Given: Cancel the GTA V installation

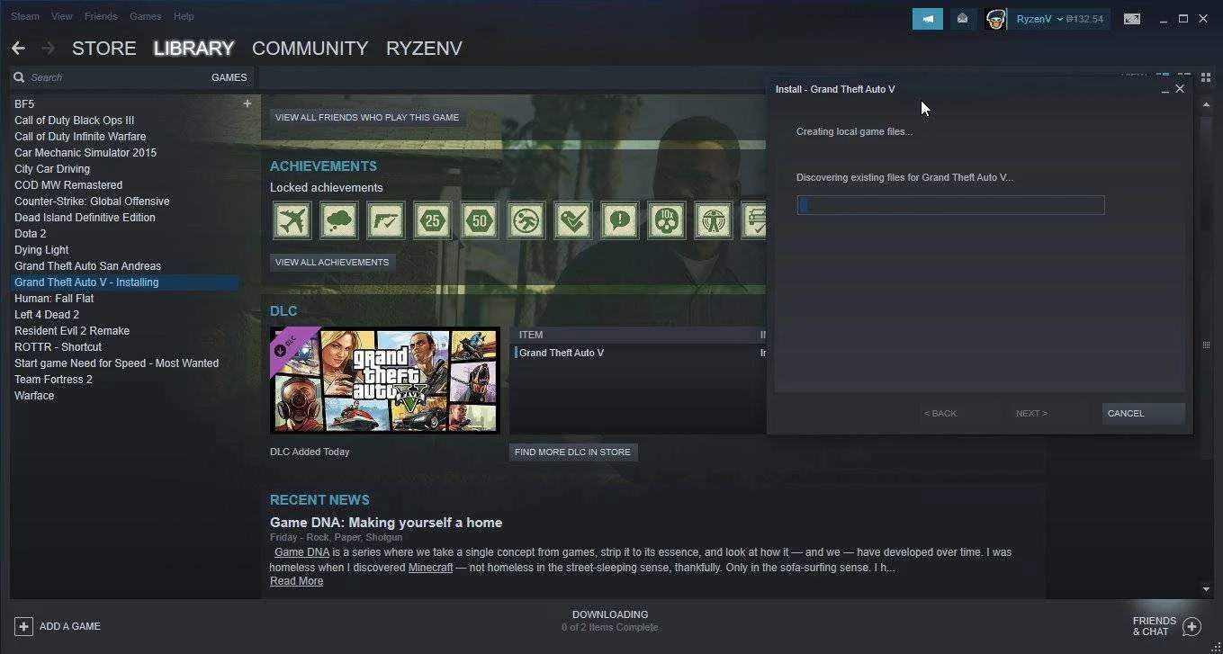Looking at the screenshot, I should coord(1143,414).
